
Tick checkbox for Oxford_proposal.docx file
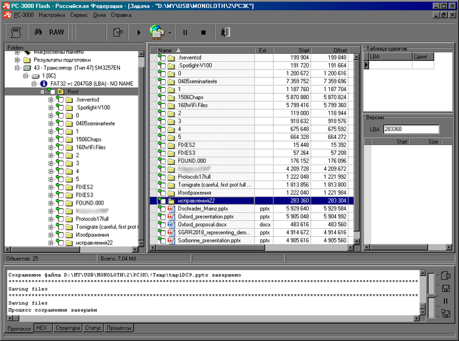tap(162, 224)
